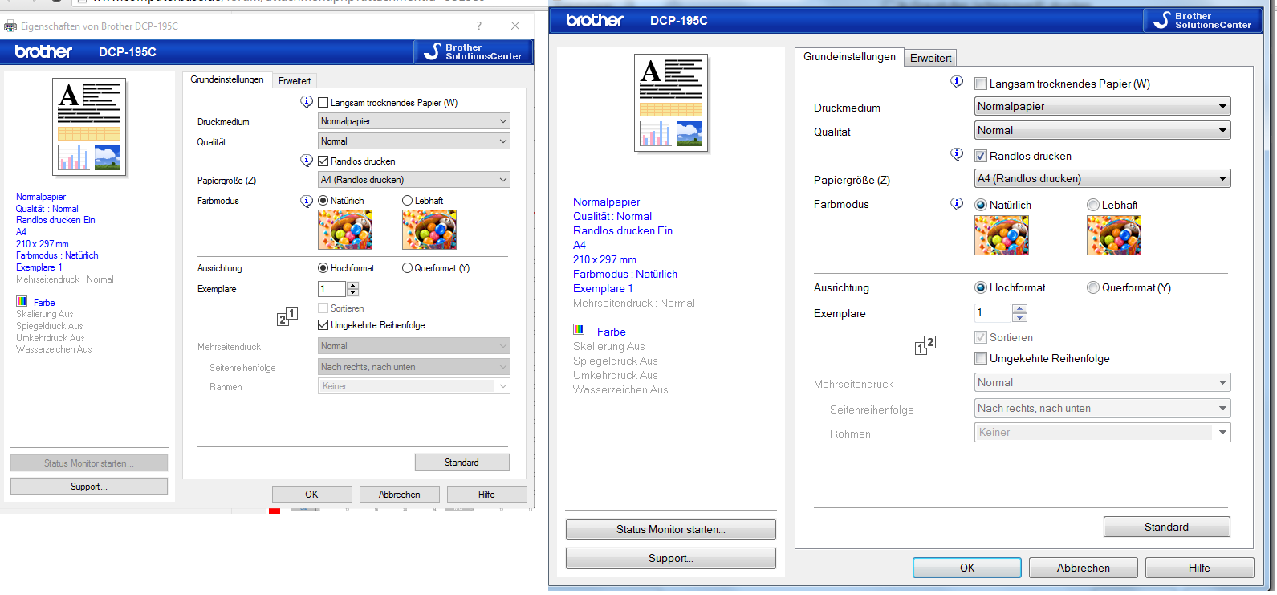
Task: Click Standard button in the left dialog
Action: click(462, 463)
